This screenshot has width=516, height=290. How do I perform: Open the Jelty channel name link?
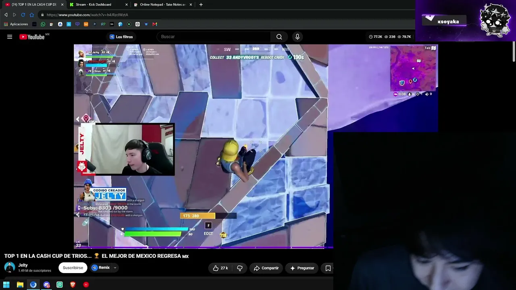click(x=23, y=265)
